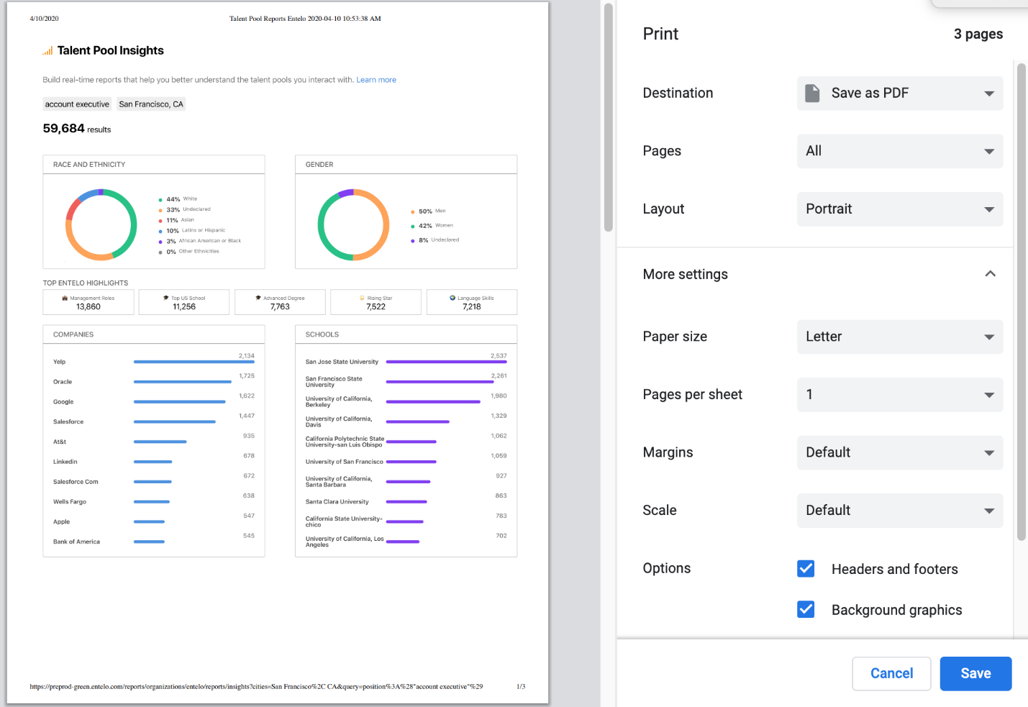Change the Layout dropdown from Portrait
This screenshot has width=1028, height=707.
[900, 209]
